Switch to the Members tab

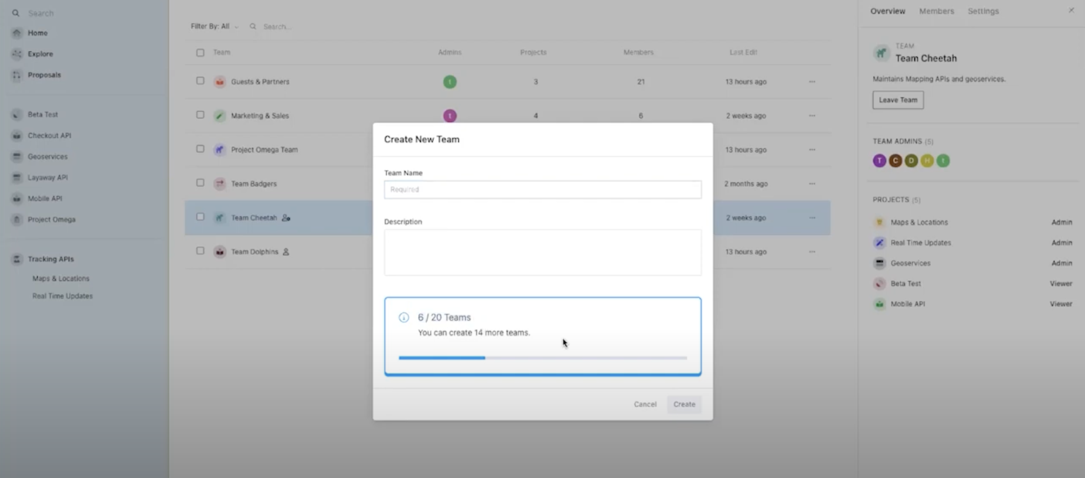pyautogui.click(x=937, y=11)
